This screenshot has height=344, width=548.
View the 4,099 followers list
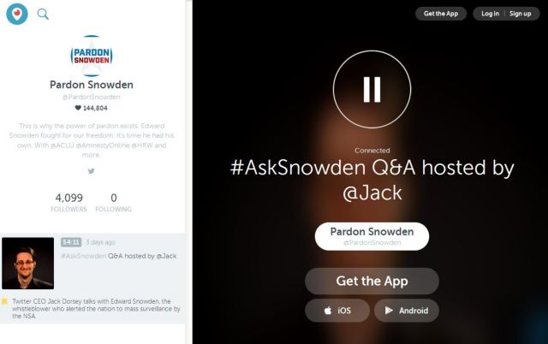(x=68, y=203)
